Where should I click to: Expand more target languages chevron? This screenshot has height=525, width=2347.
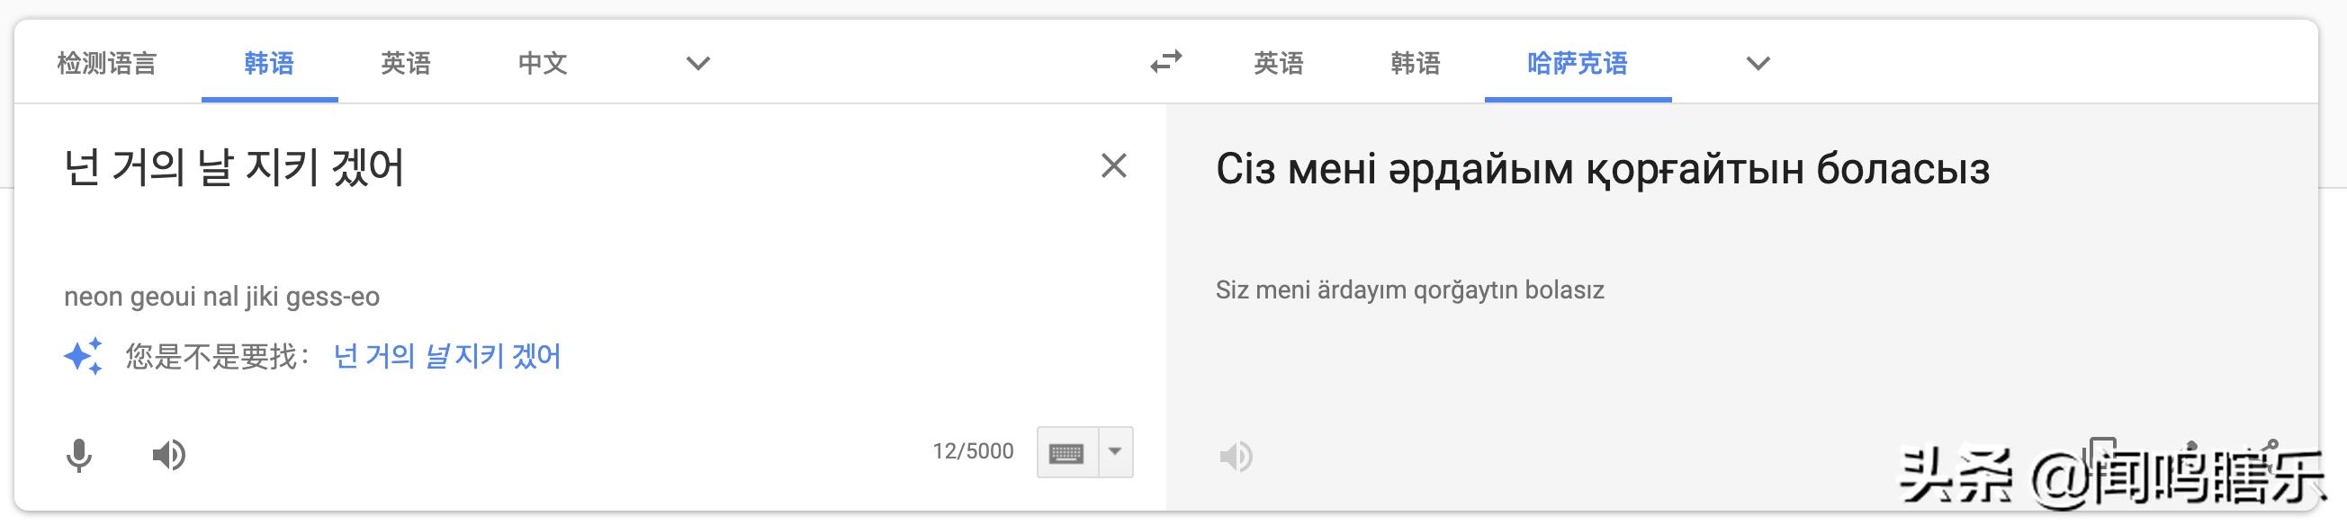(x=1757, y=62)
